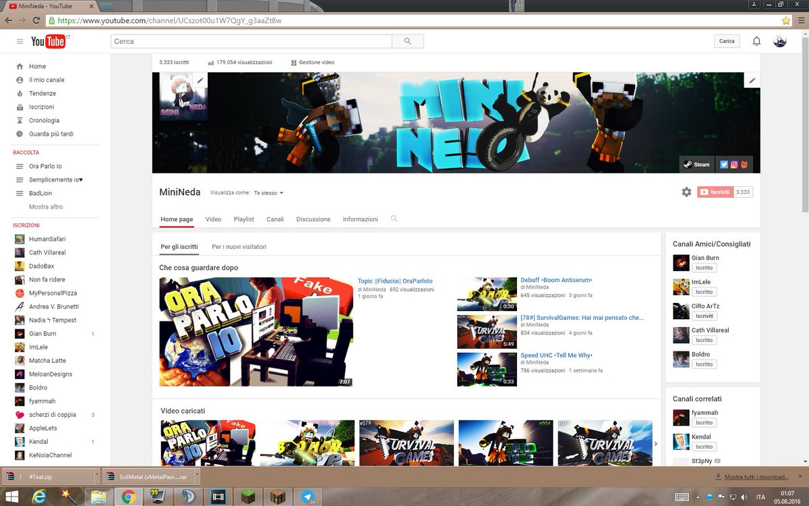Click in the Cerca search field
This screenshot has width=809, height=506.
pos(251,41)
